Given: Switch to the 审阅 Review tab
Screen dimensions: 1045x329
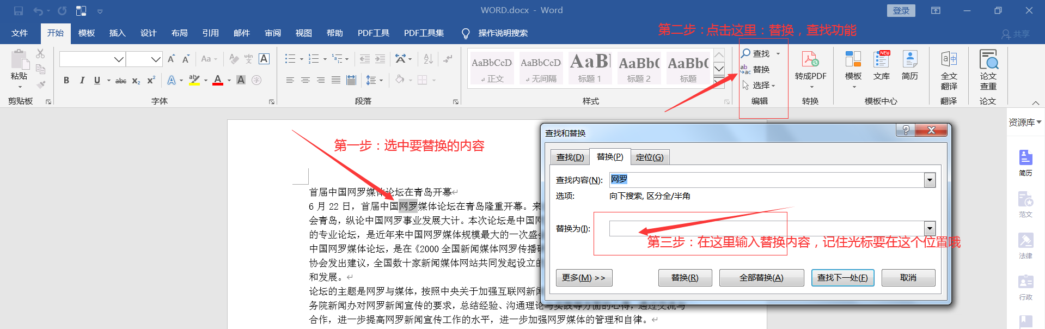Looking at the screenshot, I should point(273,33).
